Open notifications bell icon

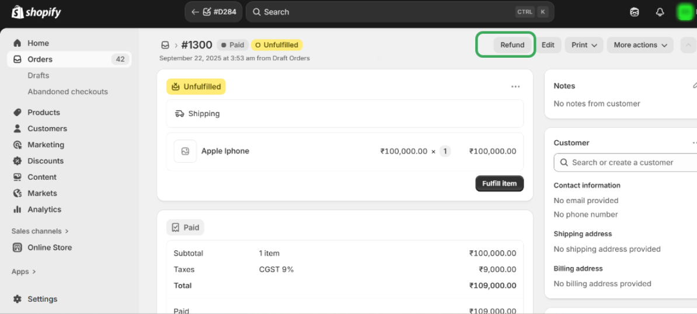pos(660,12)
